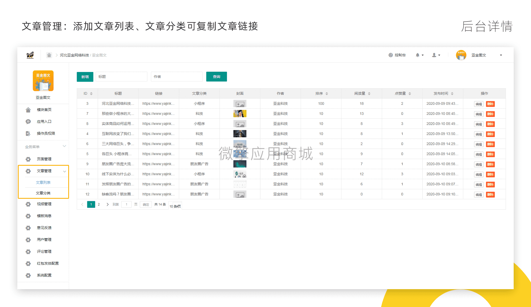The height and width of the screenshot is (307, 531).
Task: Click the 确定 pagination confirm button
Action: point(146,205)
